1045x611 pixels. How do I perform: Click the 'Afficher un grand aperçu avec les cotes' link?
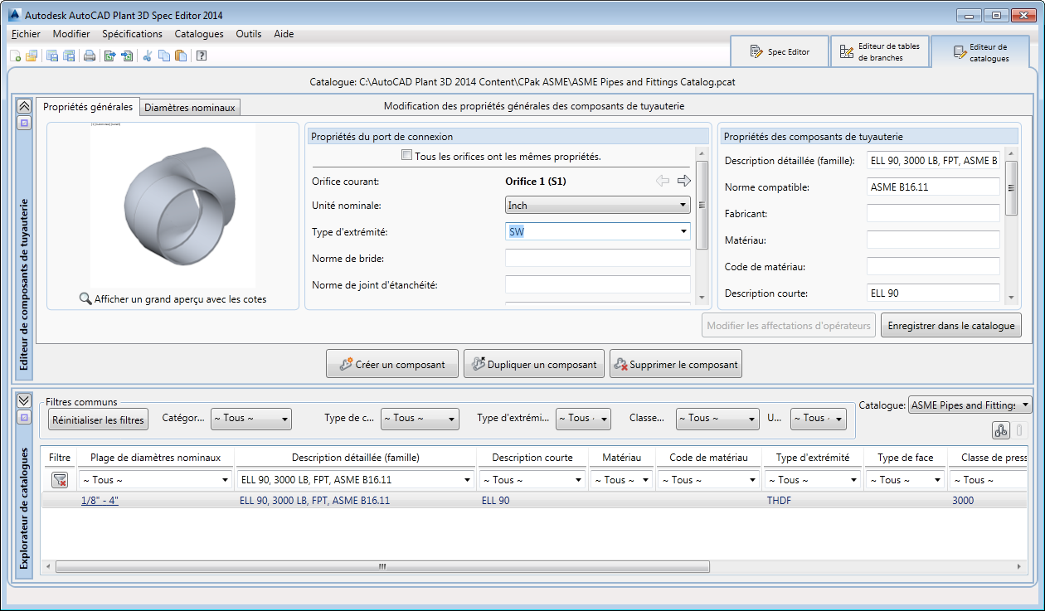(x=181, y=299)
